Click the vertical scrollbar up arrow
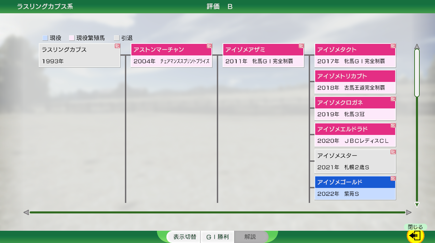The width and height of the screenshot is (435, 243). [417, 46]
